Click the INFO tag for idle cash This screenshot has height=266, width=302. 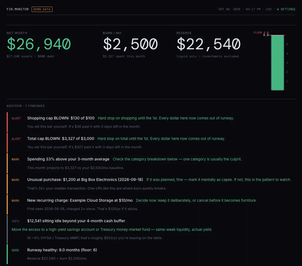pyautogui.click(x=15, y=221)
